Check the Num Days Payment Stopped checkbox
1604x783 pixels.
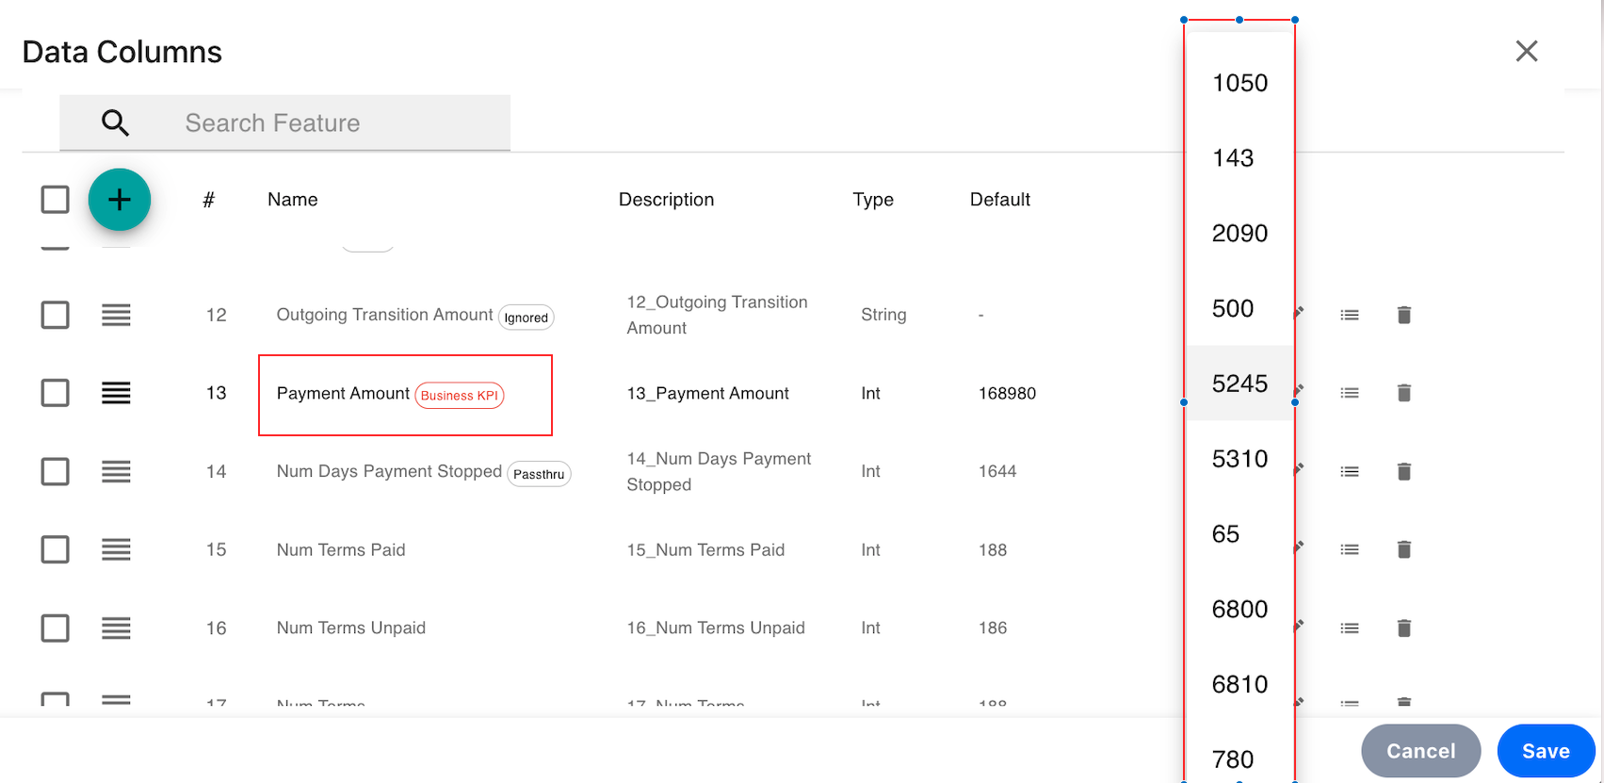56,471
